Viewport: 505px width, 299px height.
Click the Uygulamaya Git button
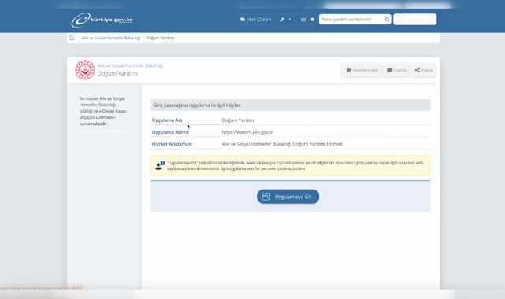[288, 197]
